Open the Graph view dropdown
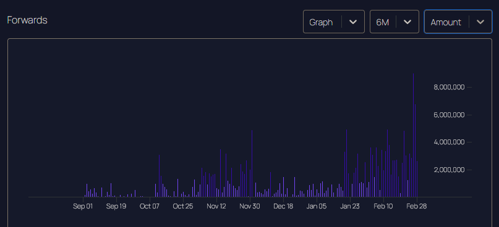 (333, 22)
